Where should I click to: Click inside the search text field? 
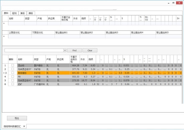click(34, 50)
